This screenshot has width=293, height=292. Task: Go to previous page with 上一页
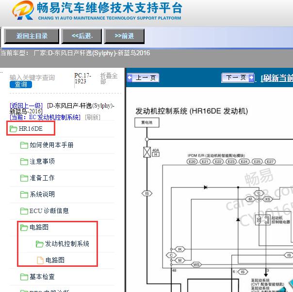143,78
